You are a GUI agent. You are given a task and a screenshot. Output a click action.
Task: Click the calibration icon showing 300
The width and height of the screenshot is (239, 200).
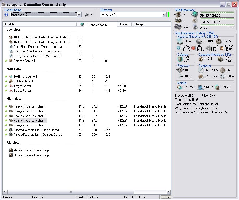coord(178,26)
